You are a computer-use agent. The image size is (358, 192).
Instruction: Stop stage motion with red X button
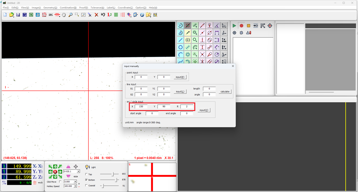pos(55,172)
